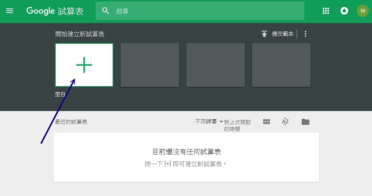The width and height of the screenshot is (372, 196).
Task: Click 我上次開啟的時間 sort label
Action: [x=237, y=125]
